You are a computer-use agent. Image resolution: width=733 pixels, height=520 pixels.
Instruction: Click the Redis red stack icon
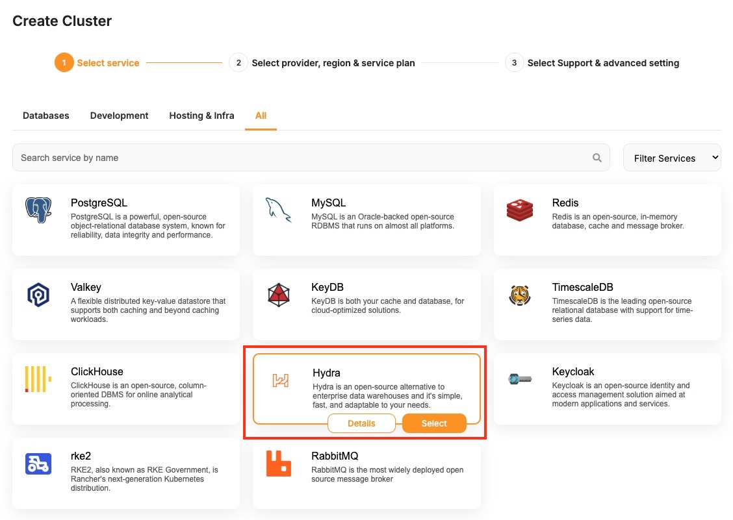(x=520, y=210)
